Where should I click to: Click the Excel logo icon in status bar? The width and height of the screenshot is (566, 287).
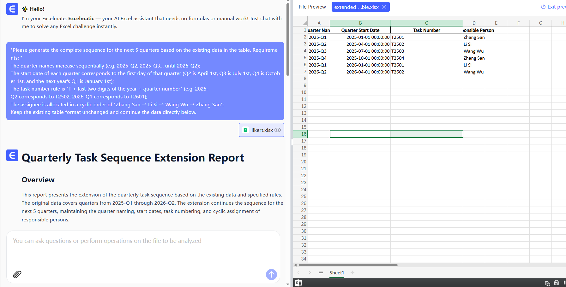[x=298, y=283]
